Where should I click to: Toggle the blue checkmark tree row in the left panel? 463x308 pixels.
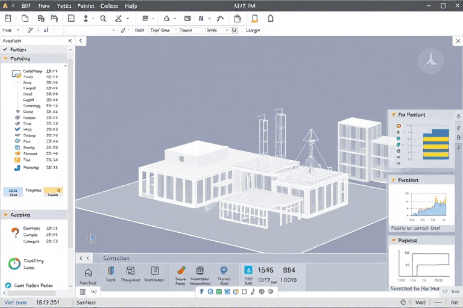[x=17, y=129]
